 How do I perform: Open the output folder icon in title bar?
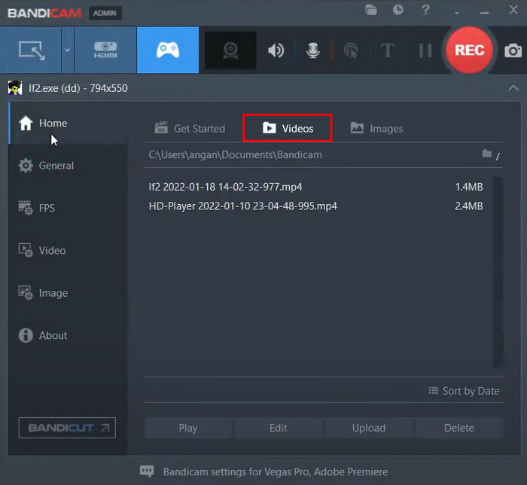click(371, 10)
